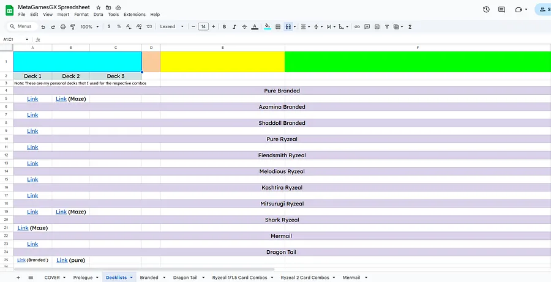Open text wrapping dropdown
The height and width of the screenshot is (282, 551).
click(x=331, y=27)
